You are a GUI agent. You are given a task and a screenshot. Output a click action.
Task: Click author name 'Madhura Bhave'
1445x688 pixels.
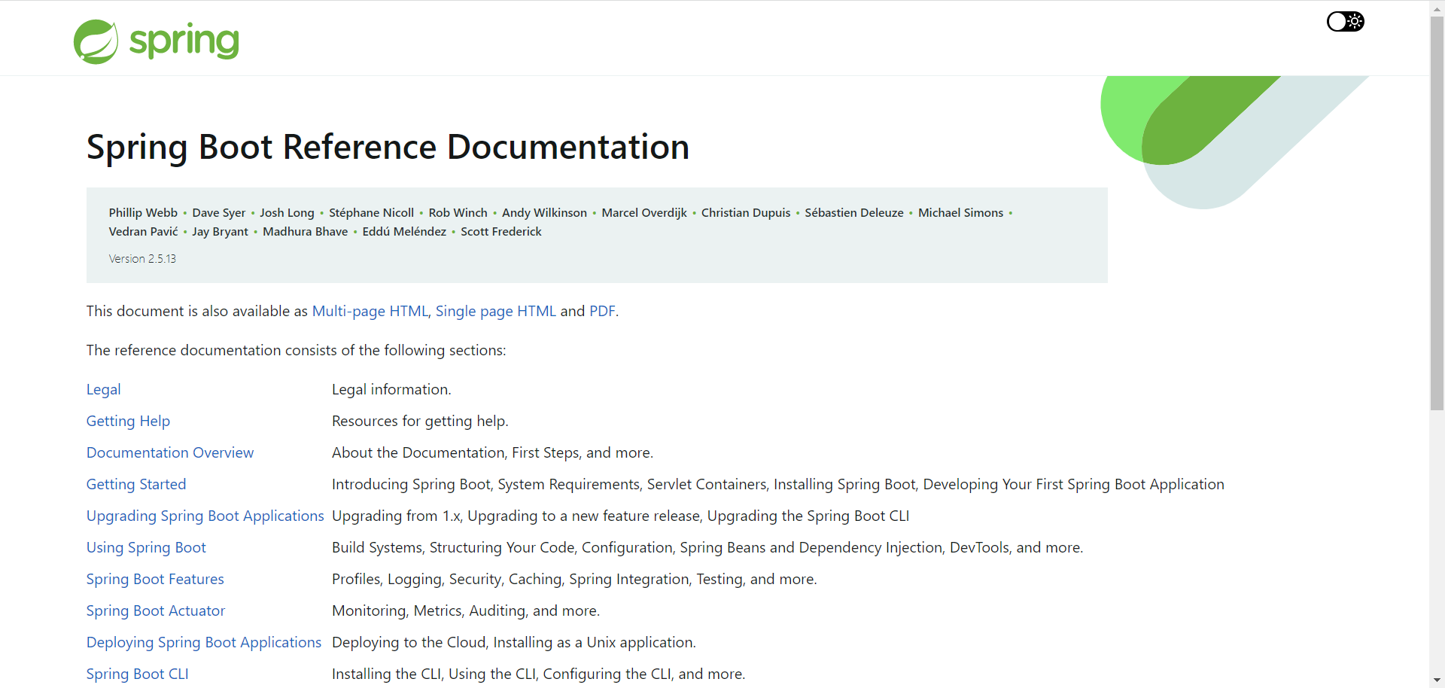(x=305, y=231)
